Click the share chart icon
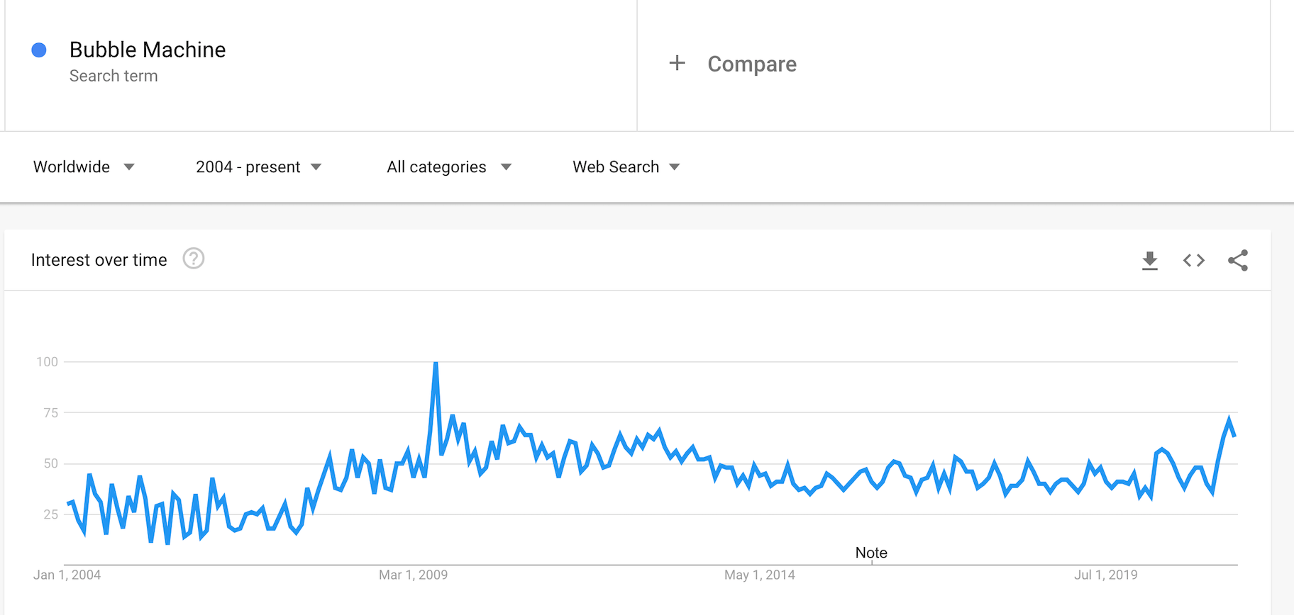The image size is (1294, 615). click(1238, 261)
